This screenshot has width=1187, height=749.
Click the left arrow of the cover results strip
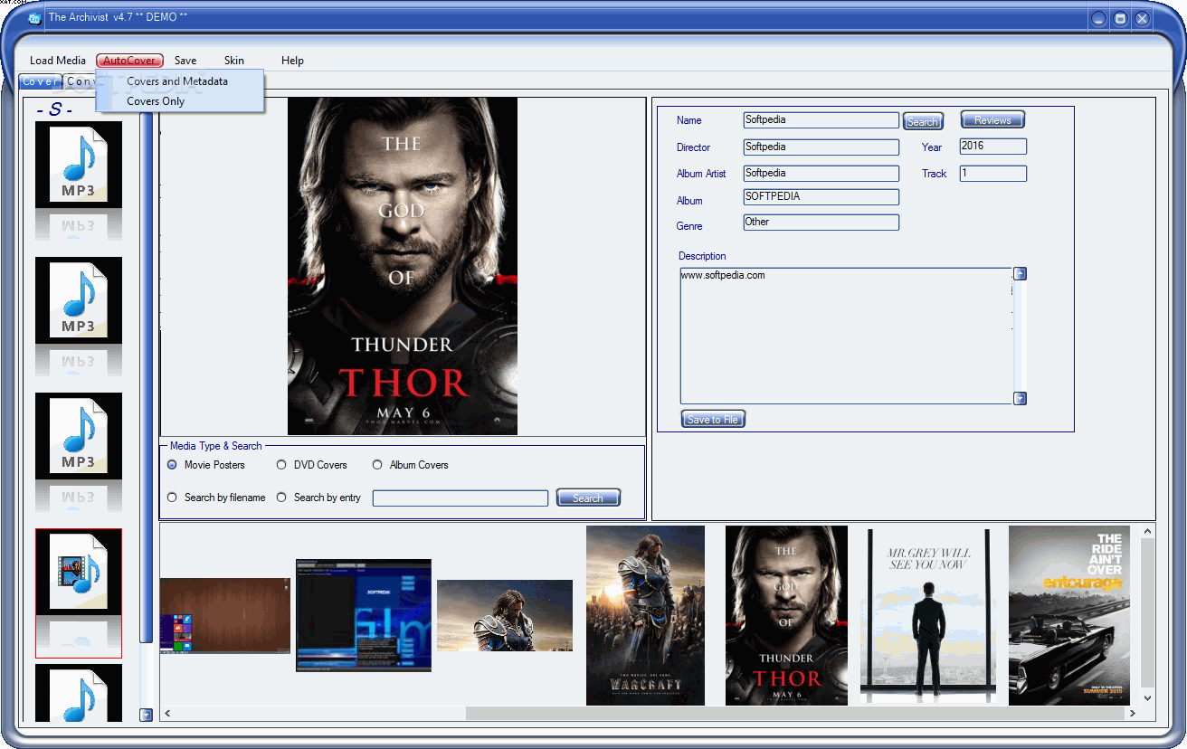coord(168,714)
